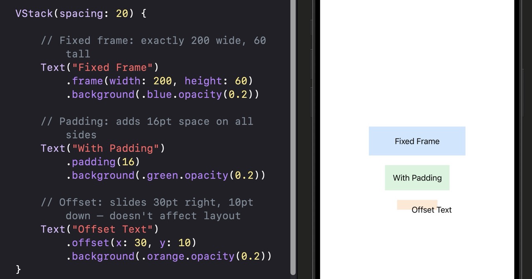
Task: Click the blue Fixed Frame box in preview
Action: coord(417,141)
